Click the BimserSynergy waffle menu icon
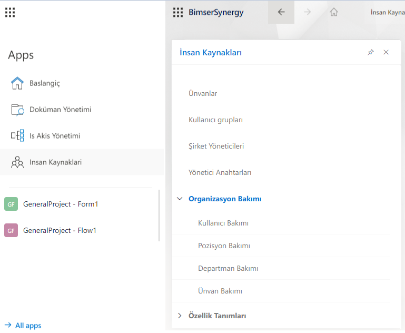 click(178, 12)
